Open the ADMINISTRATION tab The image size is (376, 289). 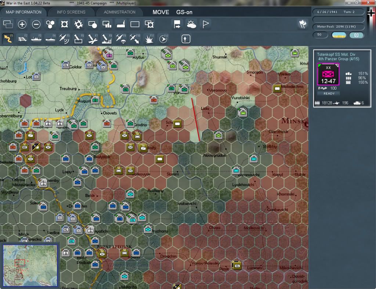pyautogui.click(x=119, y=12)
